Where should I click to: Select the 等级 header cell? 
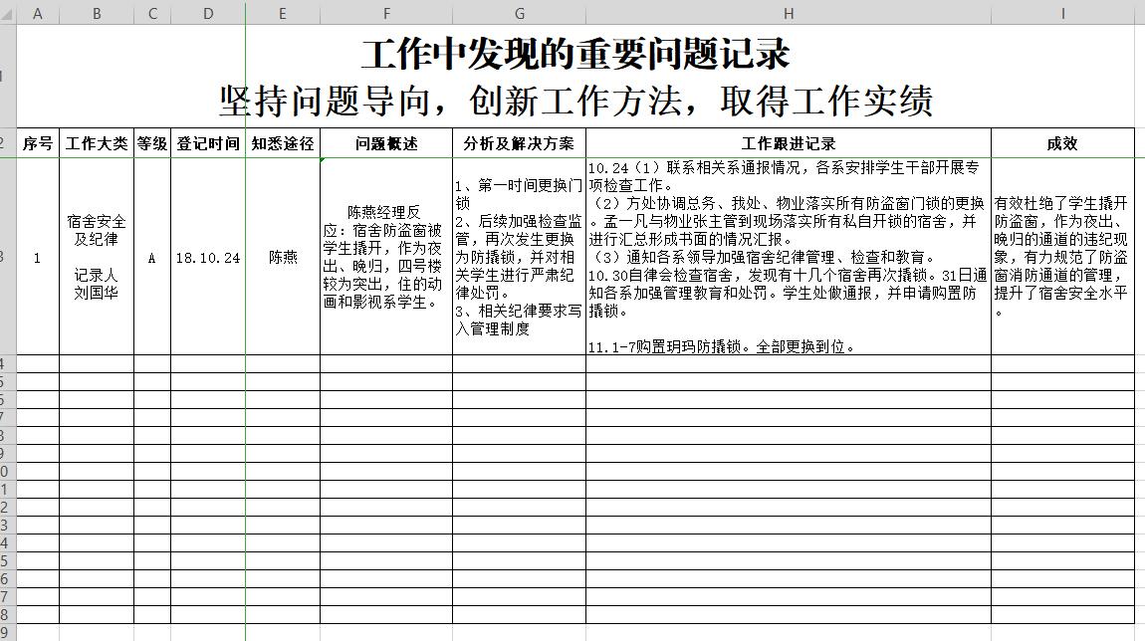(152, 143)
